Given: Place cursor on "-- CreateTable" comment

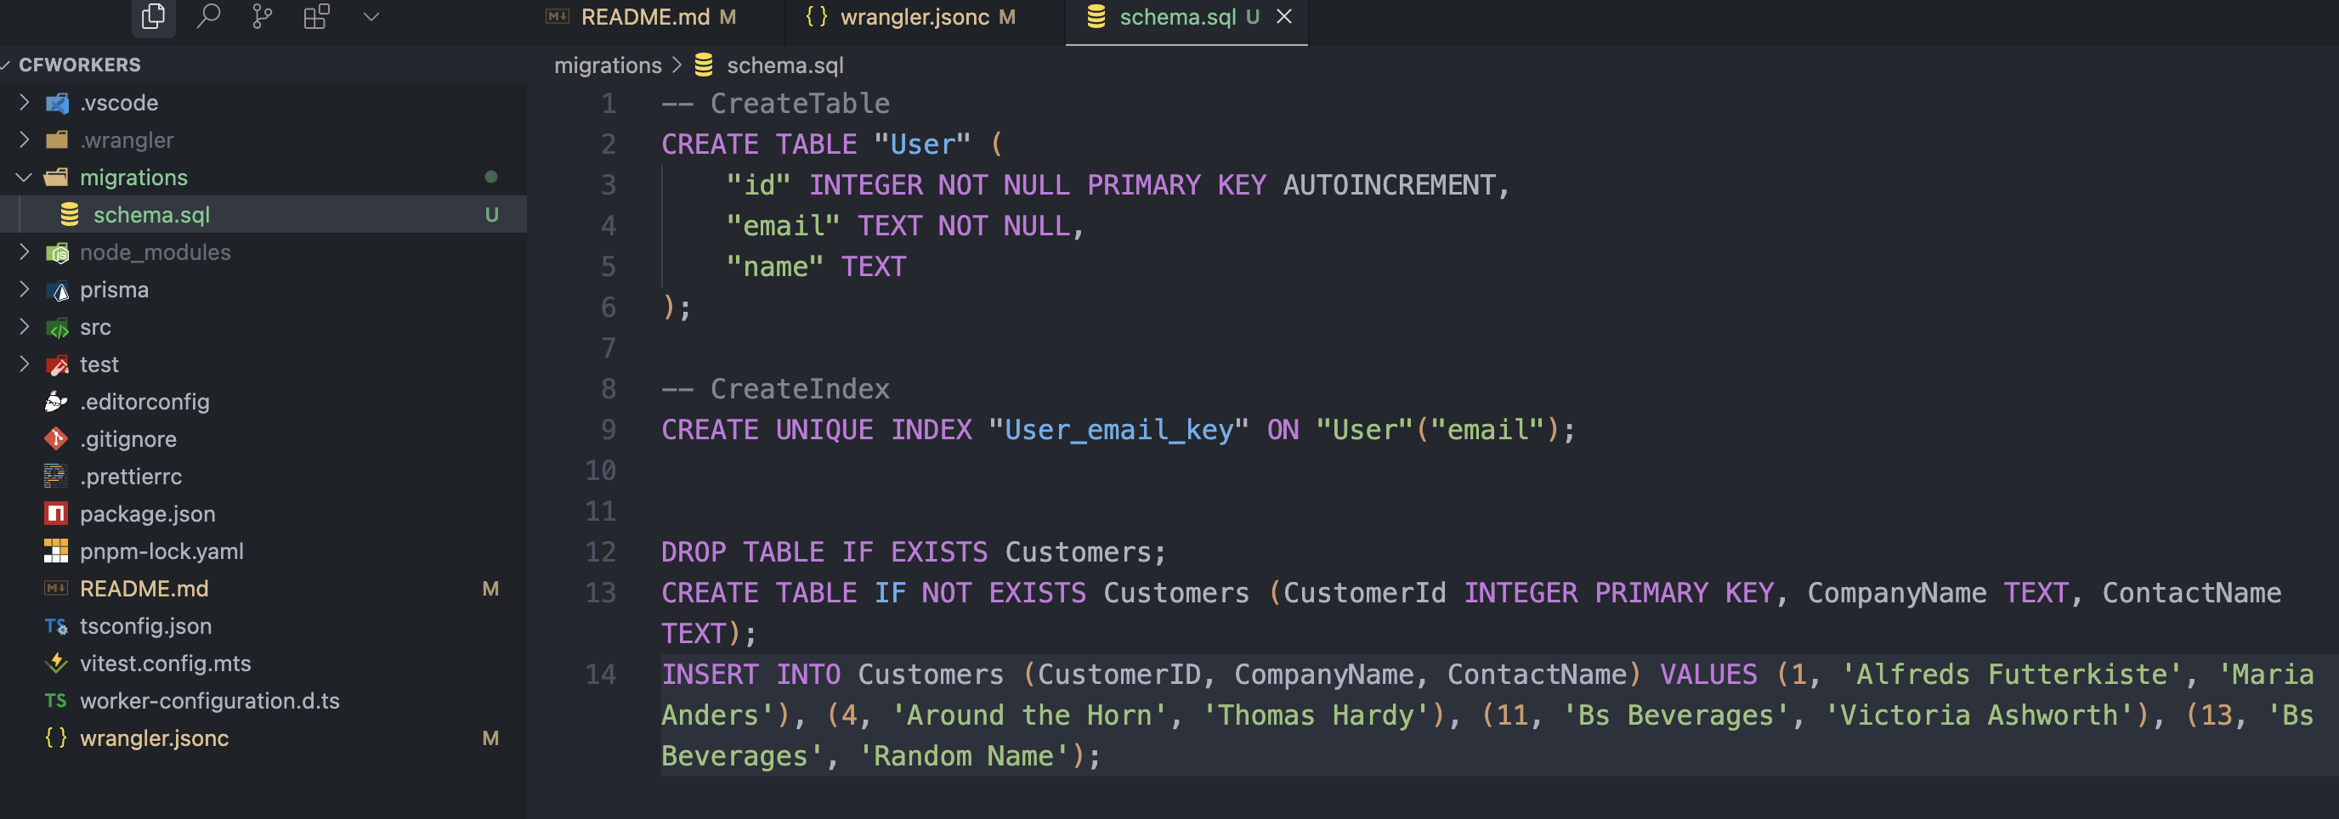Looking at the screenshot, I should (x=775, y=104).
